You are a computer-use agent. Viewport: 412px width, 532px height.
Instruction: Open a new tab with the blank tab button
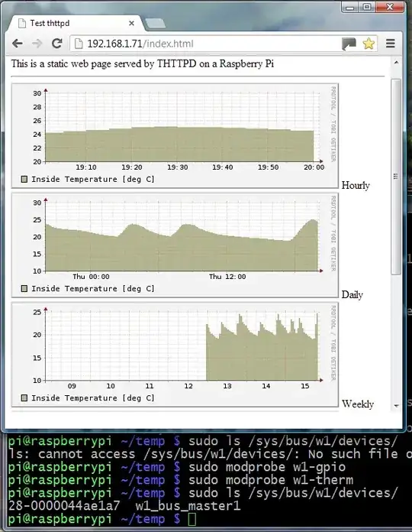click(x=156, y=24)
